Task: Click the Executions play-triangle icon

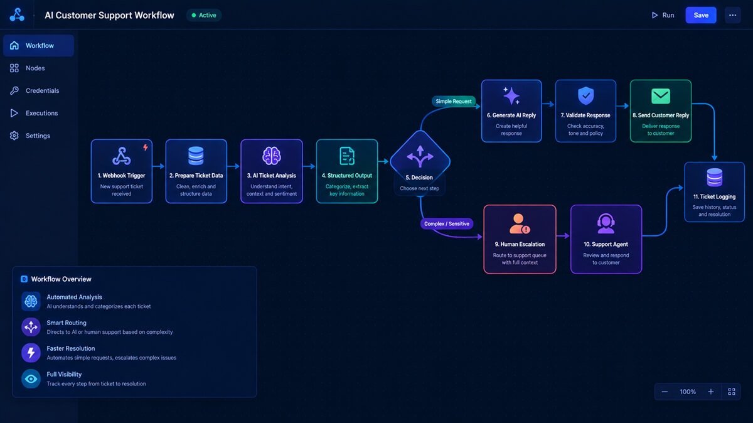Action: coord(14,113)
